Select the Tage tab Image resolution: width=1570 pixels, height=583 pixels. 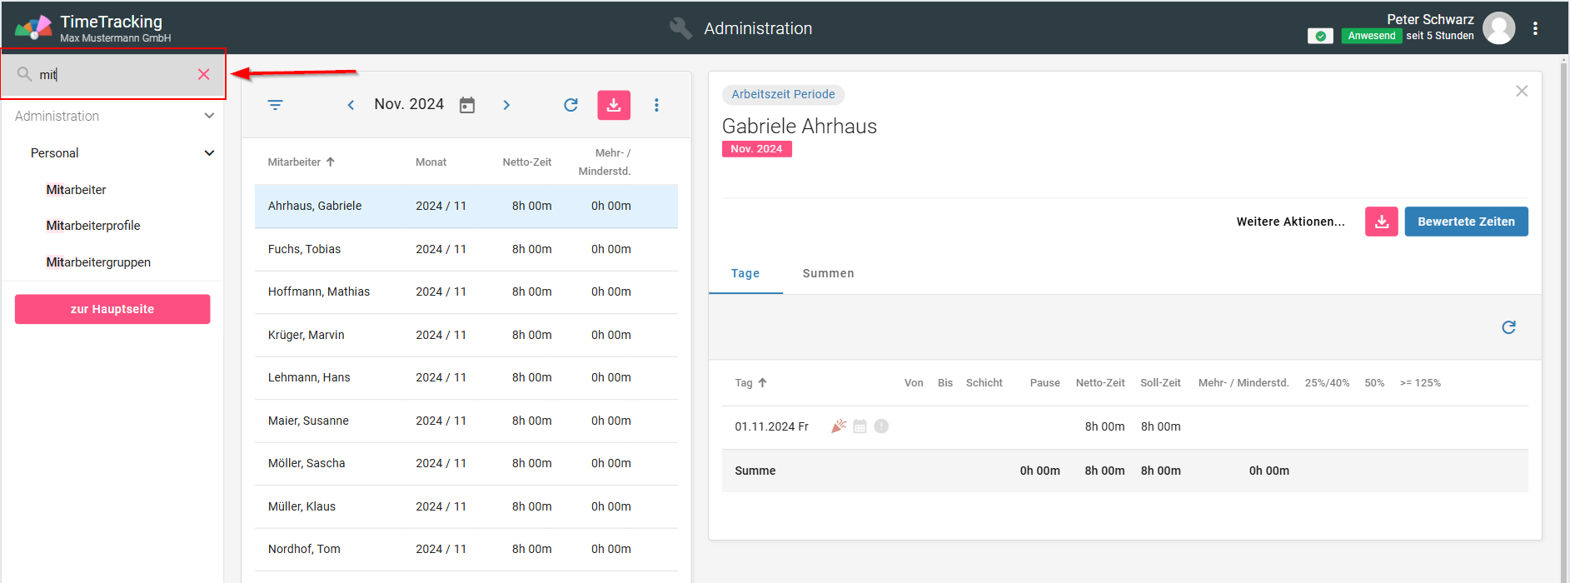click(745, 273)
